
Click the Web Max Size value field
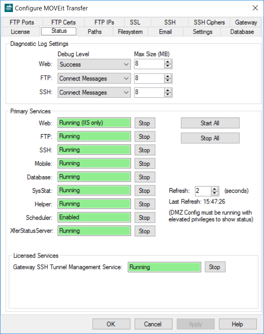point(149,64)
